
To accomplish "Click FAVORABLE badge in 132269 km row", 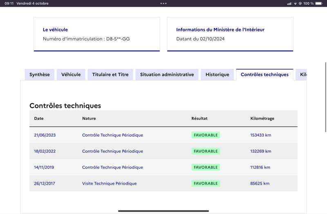I will [206, 151].
